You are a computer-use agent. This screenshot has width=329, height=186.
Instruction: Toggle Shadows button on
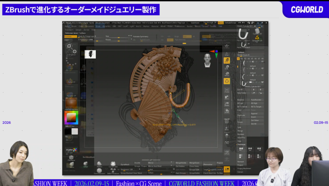71,37
